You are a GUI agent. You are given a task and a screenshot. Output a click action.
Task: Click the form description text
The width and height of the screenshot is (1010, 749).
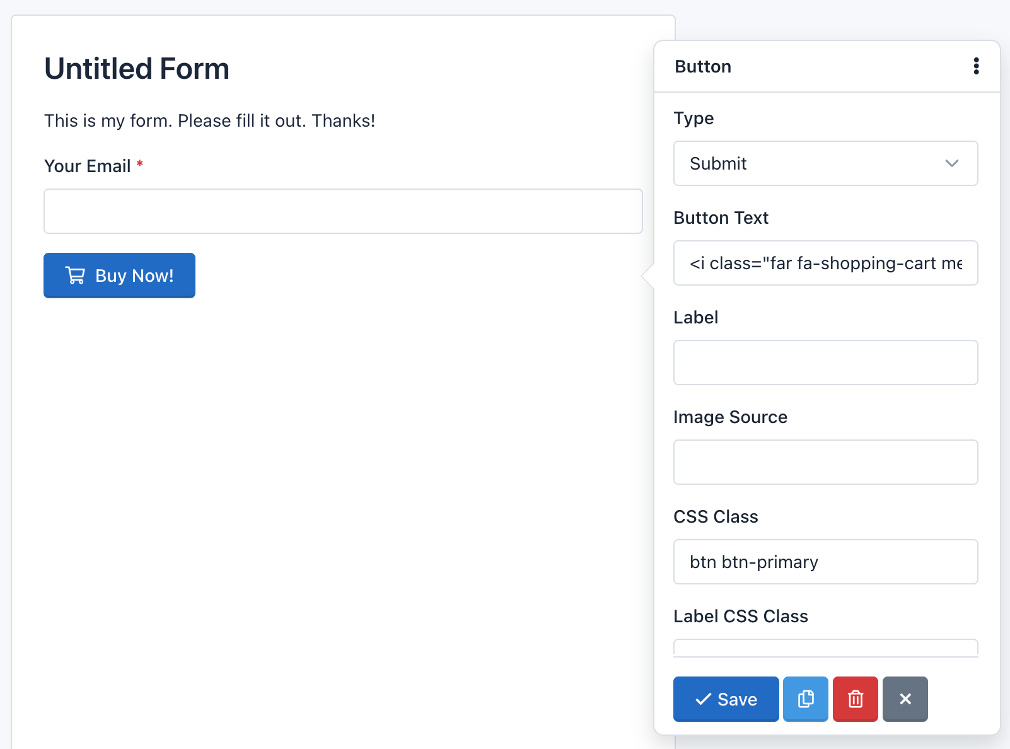point(209,120)
